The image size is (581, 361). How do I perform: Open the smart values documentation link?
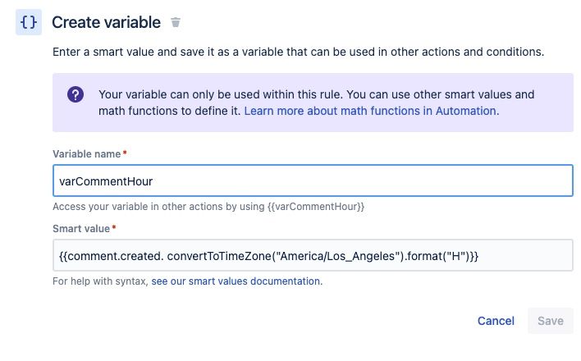pyautogui.click(x=236, y=281)
